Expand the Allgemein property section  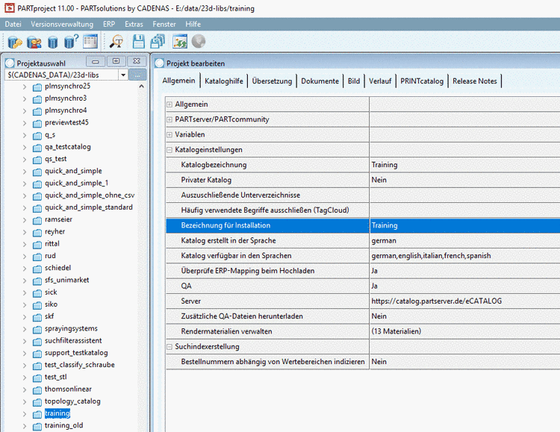[x=169, y=104]
